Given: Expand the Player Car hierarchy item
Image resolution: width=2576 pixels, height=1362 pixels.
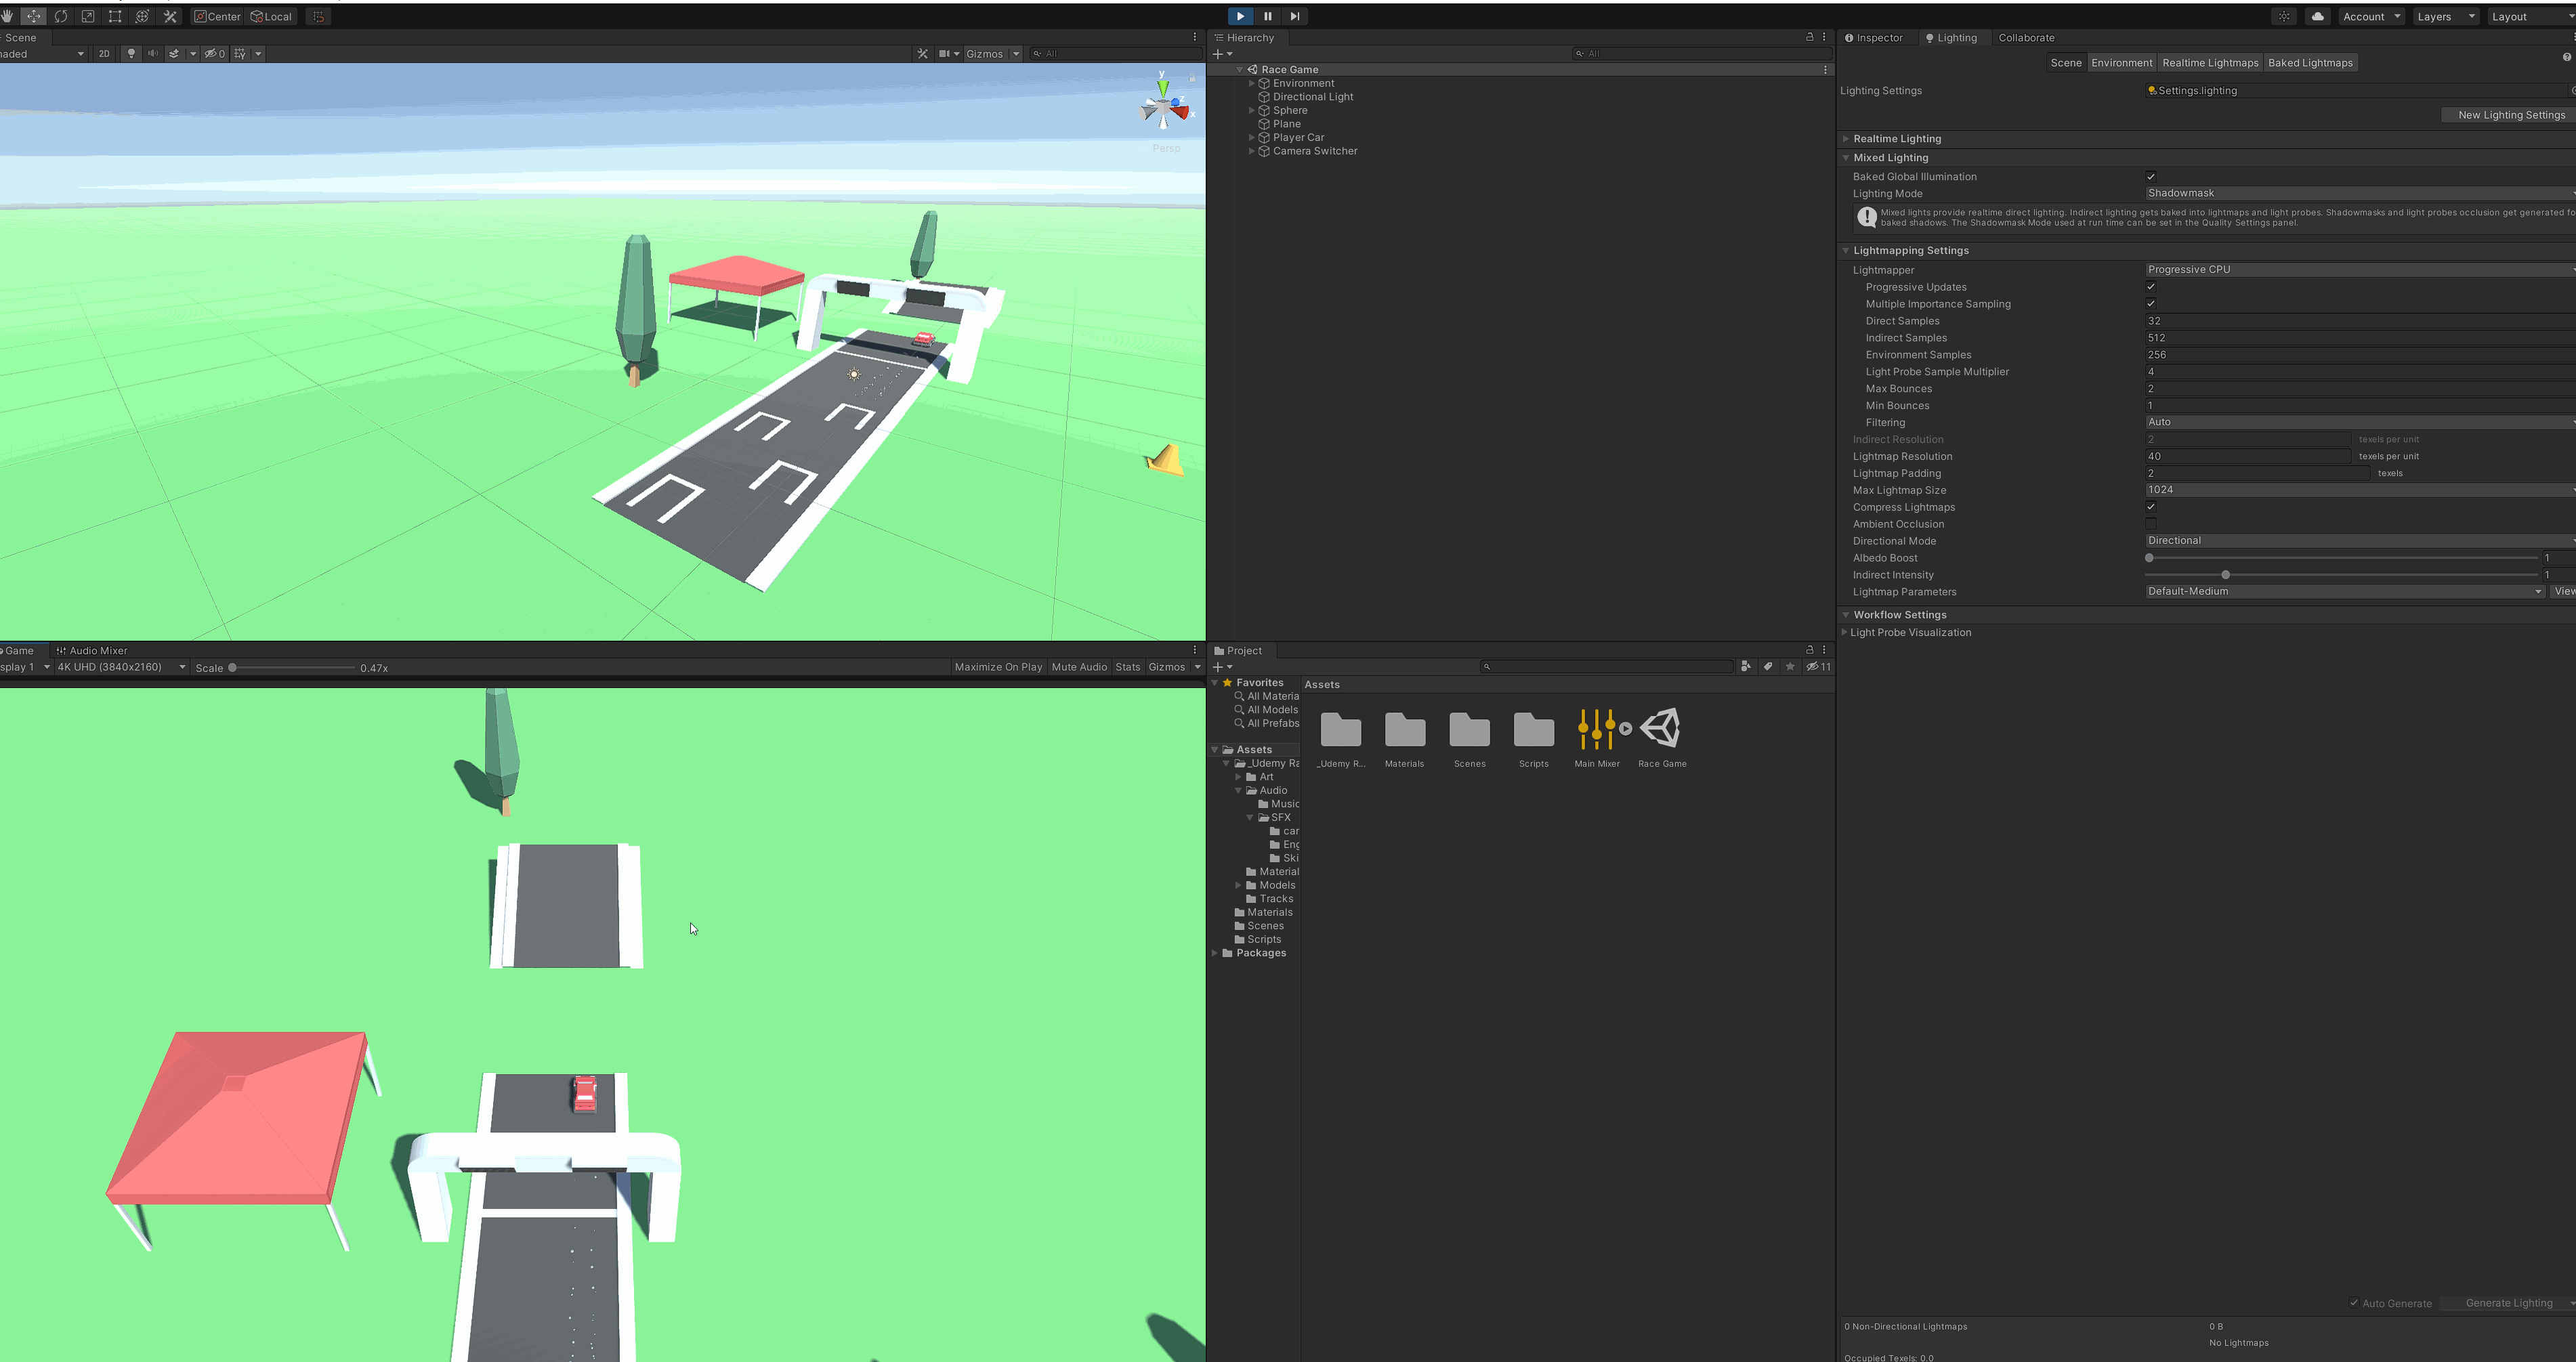Looking at the screenshot, I should pyautogui.click(x=1252, y=138).
